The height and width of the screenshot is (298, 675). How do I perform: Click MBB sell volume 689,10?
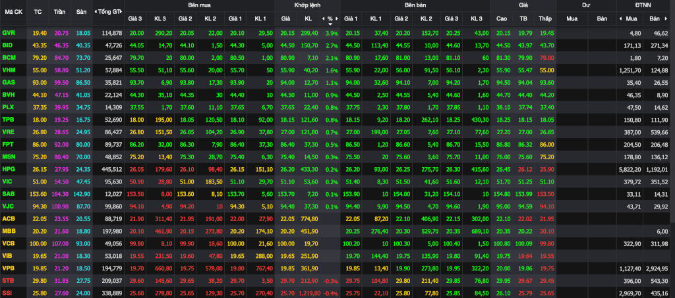tap(480, 232)
